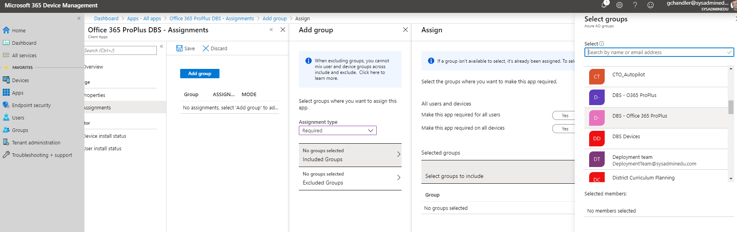Open Endpoint security in sidebar
Screen dimensions: 737x232
coord(31,105)
